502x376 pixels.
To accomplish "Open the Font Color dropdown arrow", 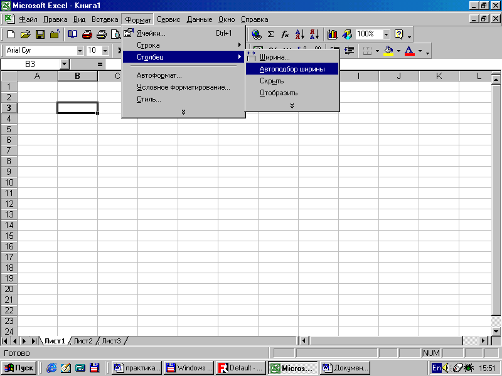I will click(x=420, y=51).
